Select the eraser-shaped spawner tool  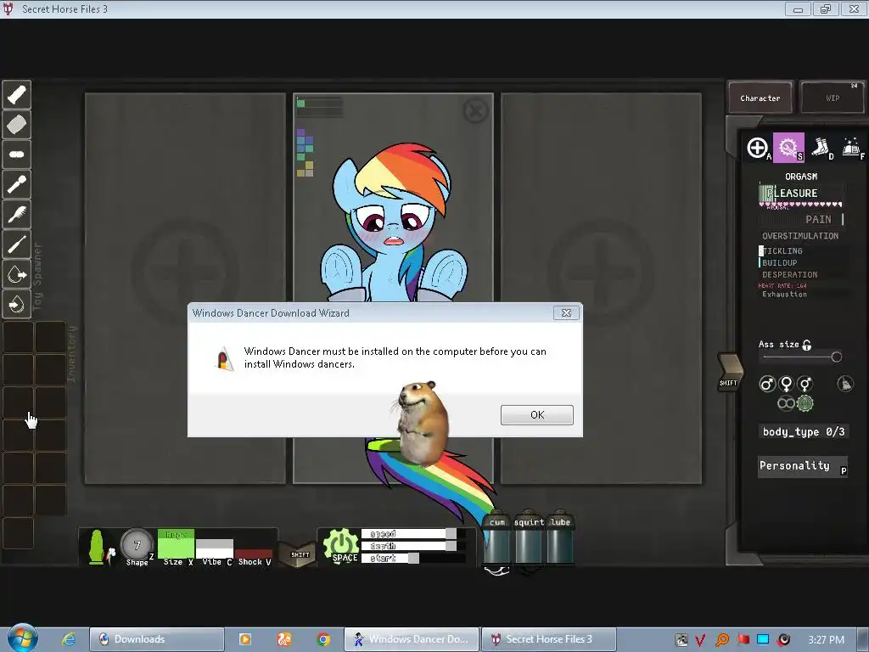click(17, 125)
